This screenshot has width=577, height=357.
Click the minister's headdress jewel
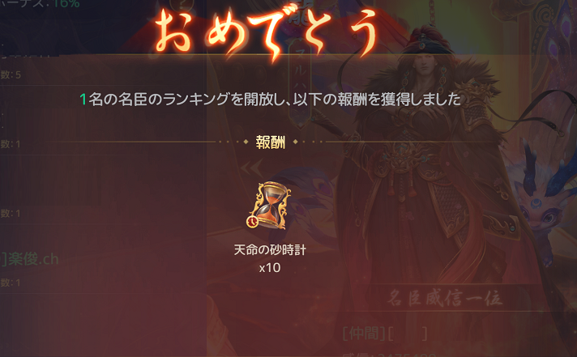pos(421,41)
